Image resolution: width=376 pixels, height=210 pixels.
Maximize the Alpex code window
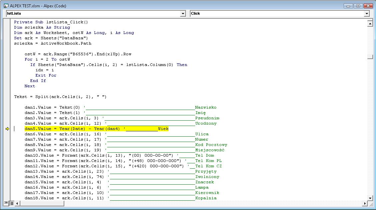tap(358, 6)
